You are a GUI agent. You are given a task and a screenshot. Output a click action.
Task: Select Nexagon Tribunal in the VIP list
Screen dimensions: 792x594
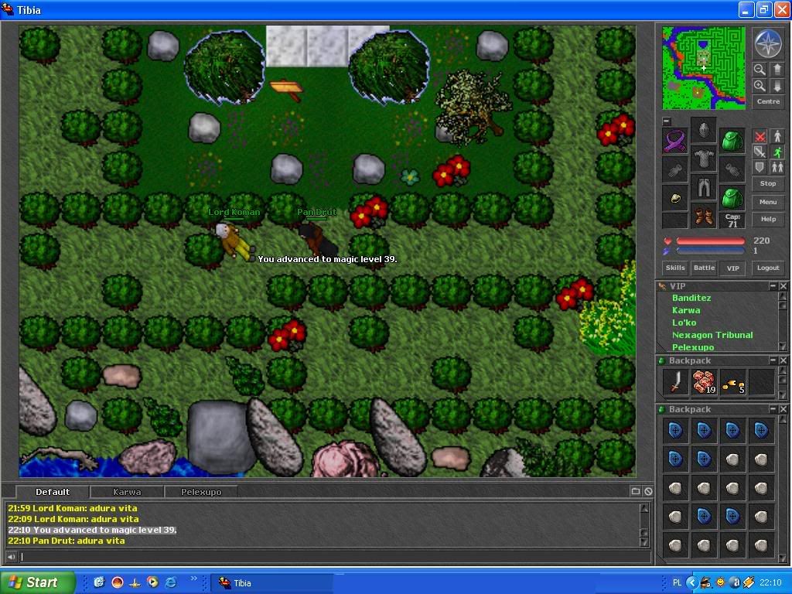(712, 335)
